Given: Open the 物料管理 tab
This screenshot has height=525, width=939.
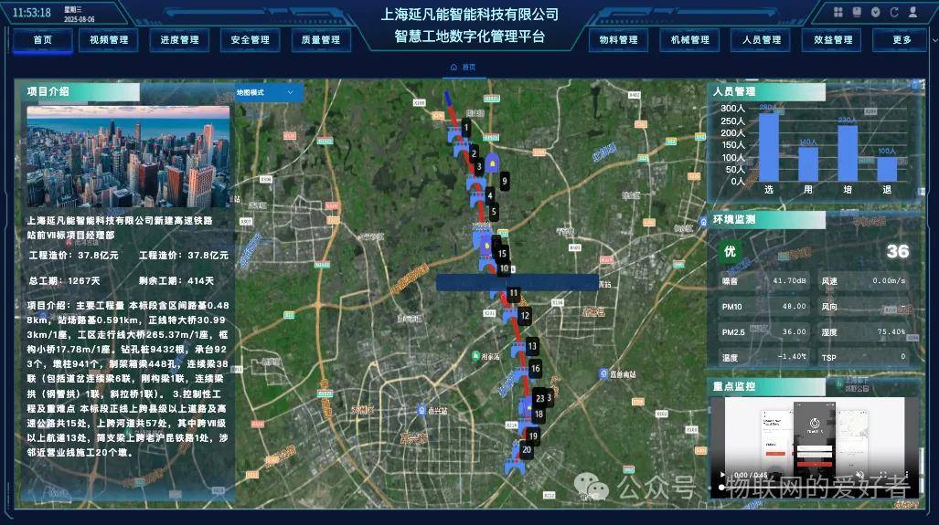Looking at the screenshot, I should pyautogui.click(x=619, y=39).
